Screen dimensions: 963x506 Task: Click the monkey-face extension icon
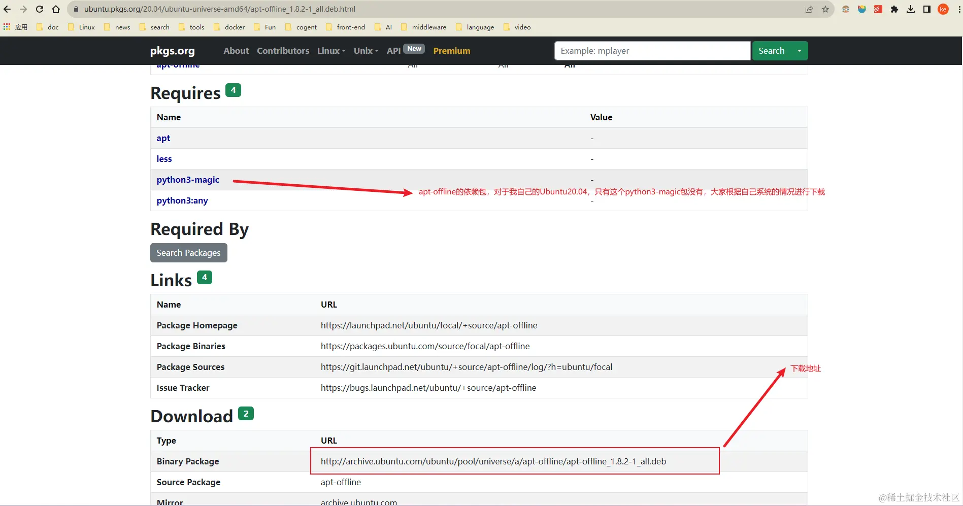[x=846, y=9]
